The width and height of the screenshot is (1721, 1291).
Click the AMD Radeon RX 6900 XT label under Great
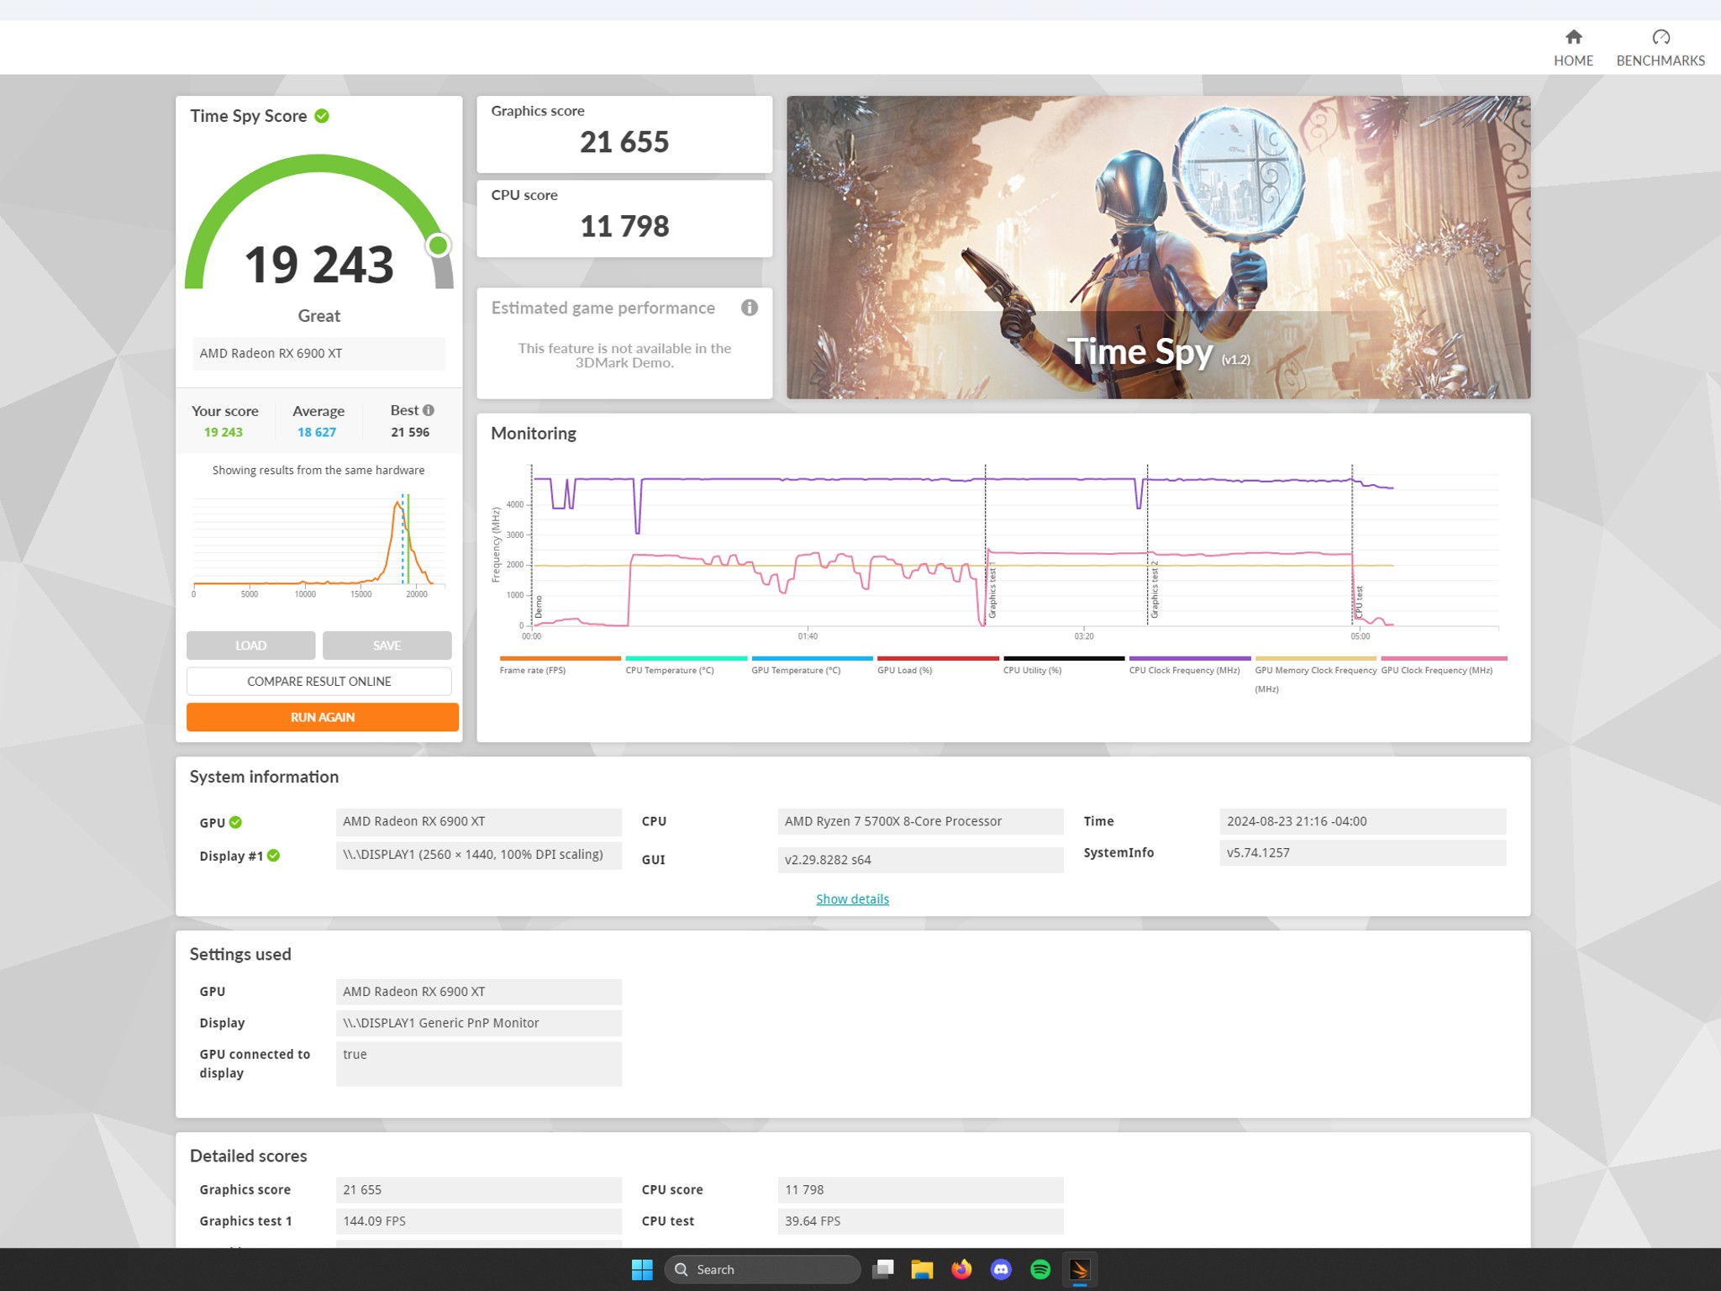[318, 353]
